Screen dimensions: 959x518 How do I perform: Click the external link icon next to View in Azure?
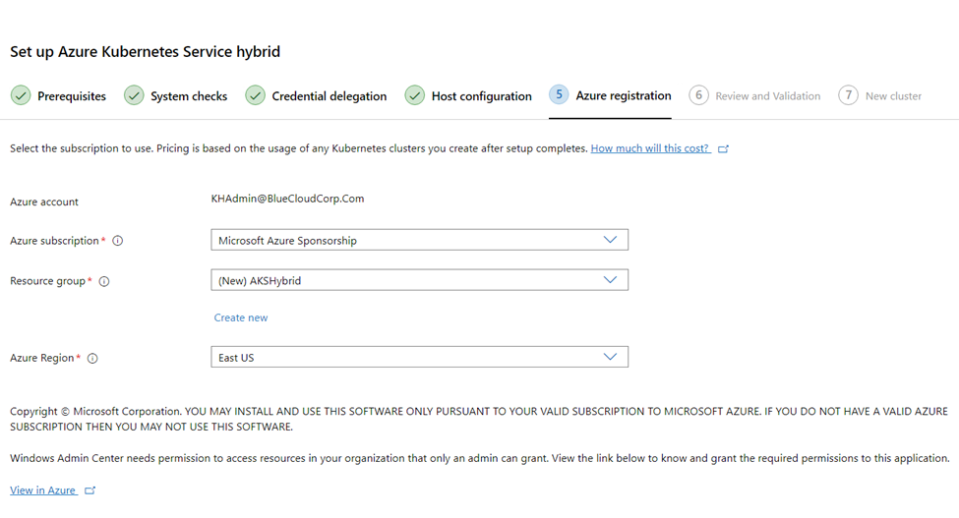click(x=90, y=490)
